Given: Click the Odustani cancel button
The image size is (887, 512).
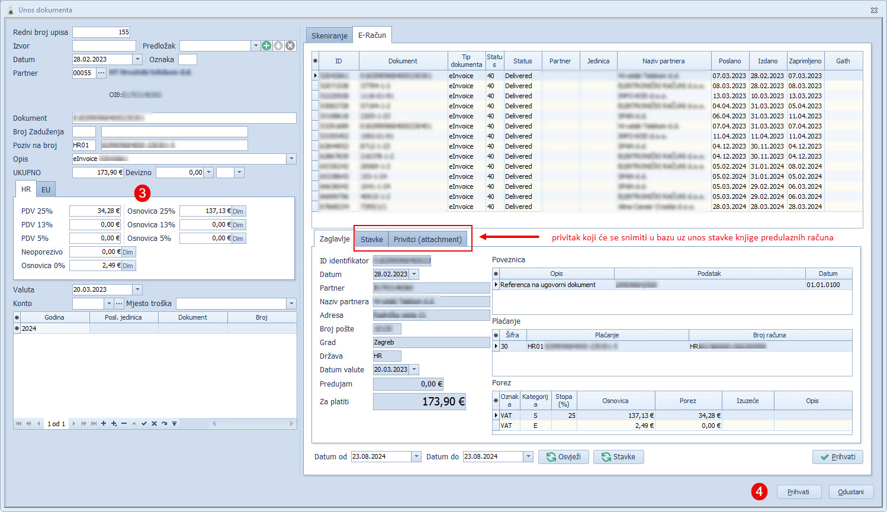Looking at the screenshot, I should pos(851,492).
